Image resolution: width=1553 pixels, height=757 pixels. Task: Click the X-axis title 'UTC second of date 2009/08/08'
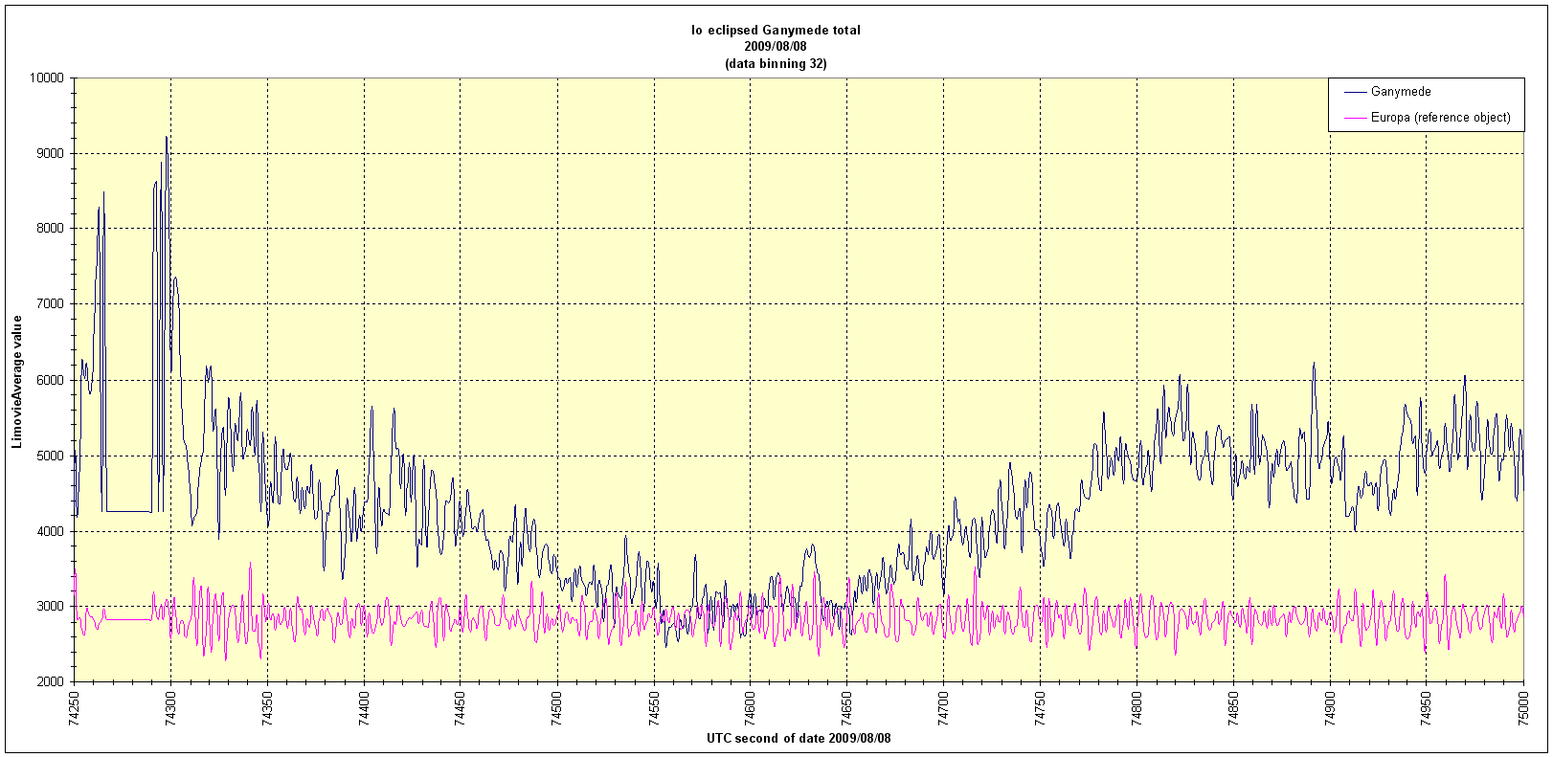[799, 739]
